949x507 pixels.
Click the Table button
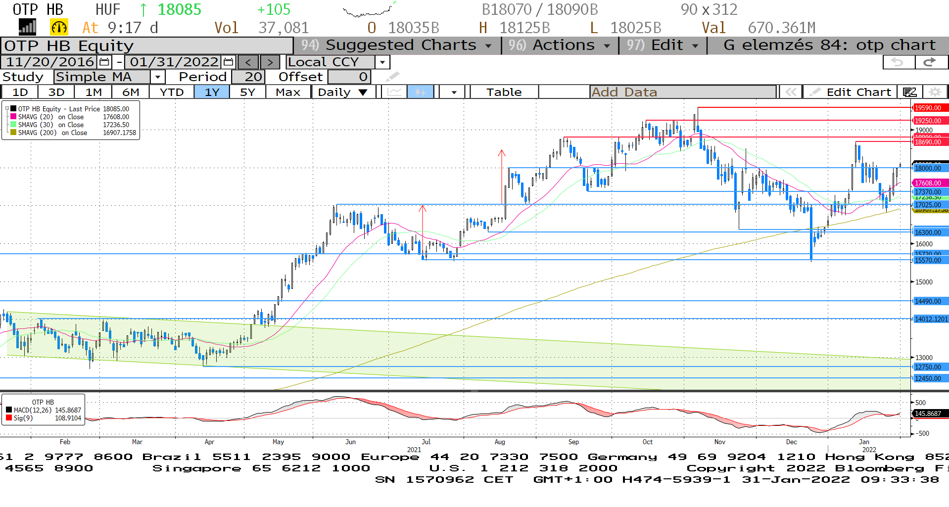(504, 92)
